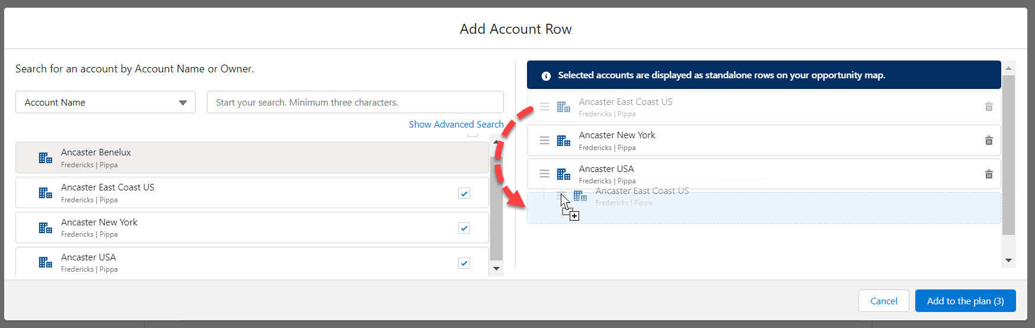The height and width of the screenshot is (328, 1035).
Task: Click account icon of selected Ancaster New York
Action: (563, 141)
